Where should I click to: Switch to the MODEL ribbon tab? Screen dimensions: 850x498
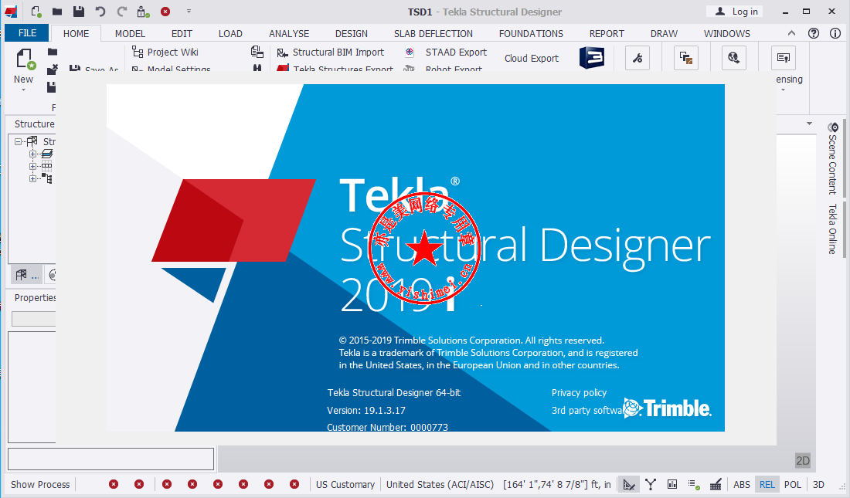(130, 34)
